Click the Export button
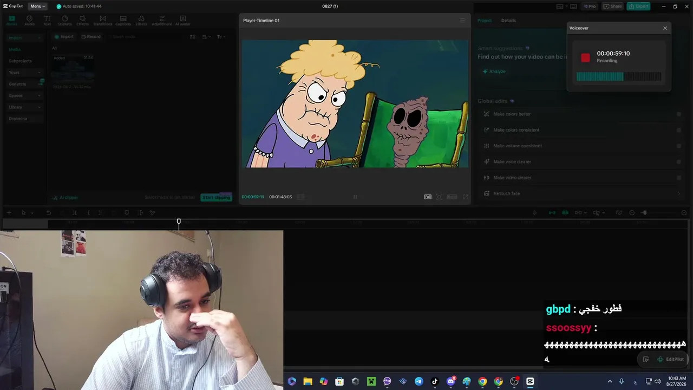The image size is (693, 390). (x=638, y=6)
